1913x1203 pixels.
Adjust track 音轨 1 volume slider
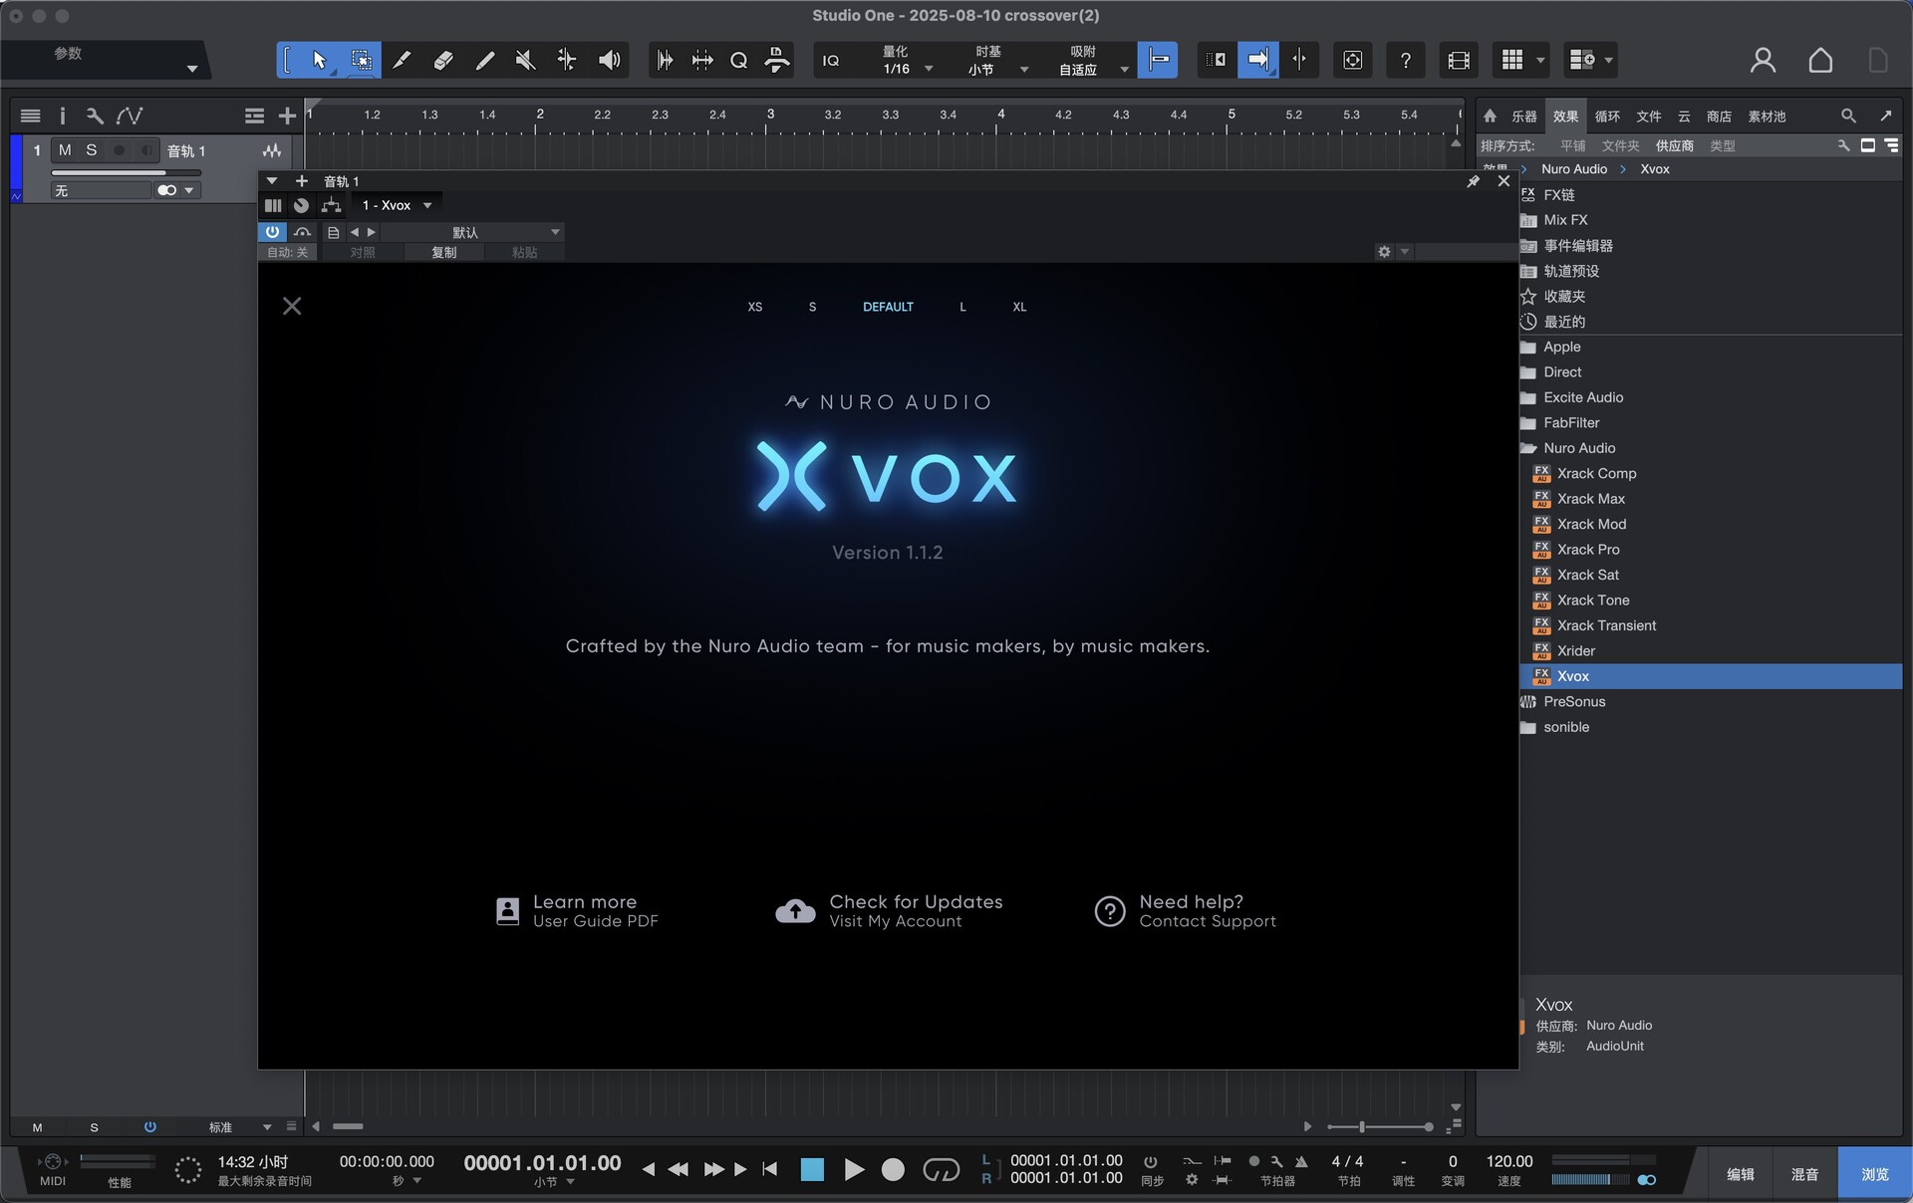(127, 172)
